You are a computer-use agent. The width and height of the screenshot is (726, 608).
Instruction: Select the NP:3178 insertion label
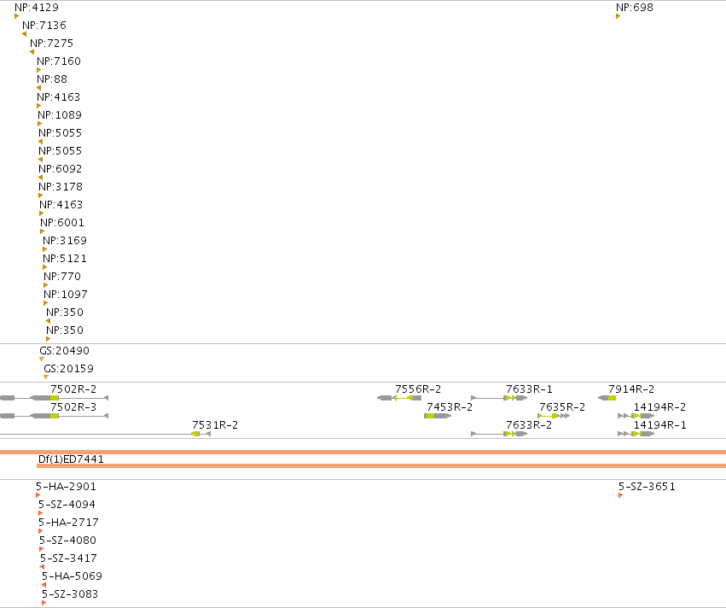pyautogui.click(x=61, y=187)
